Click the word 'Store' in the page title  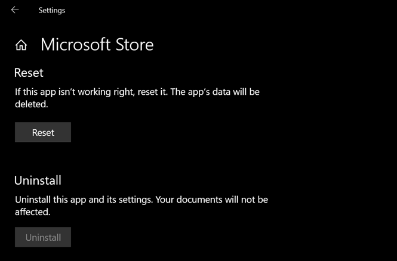click(134, 45)
